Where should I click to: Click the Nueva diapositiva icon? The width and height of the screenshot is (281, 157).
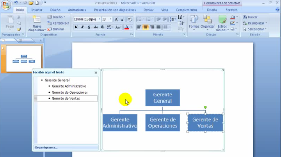tap(36, 20)
